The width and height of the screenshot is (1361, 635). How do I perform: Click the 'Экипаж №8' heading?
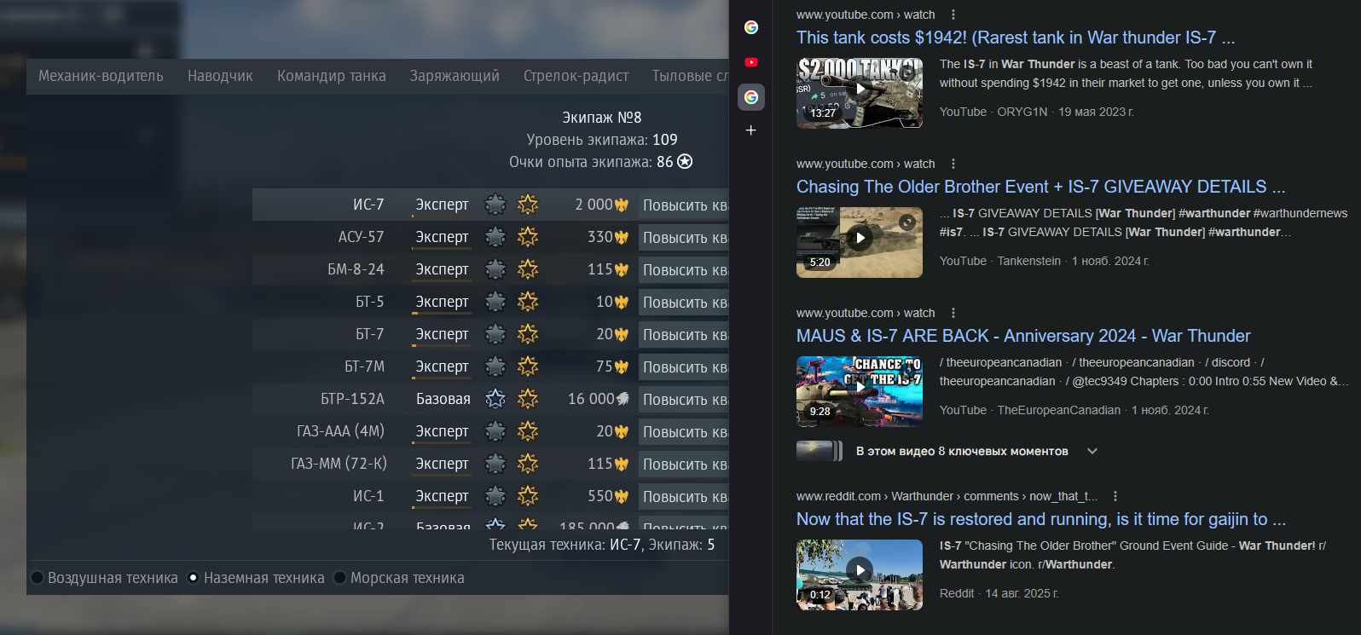click(x=601, y=118)
